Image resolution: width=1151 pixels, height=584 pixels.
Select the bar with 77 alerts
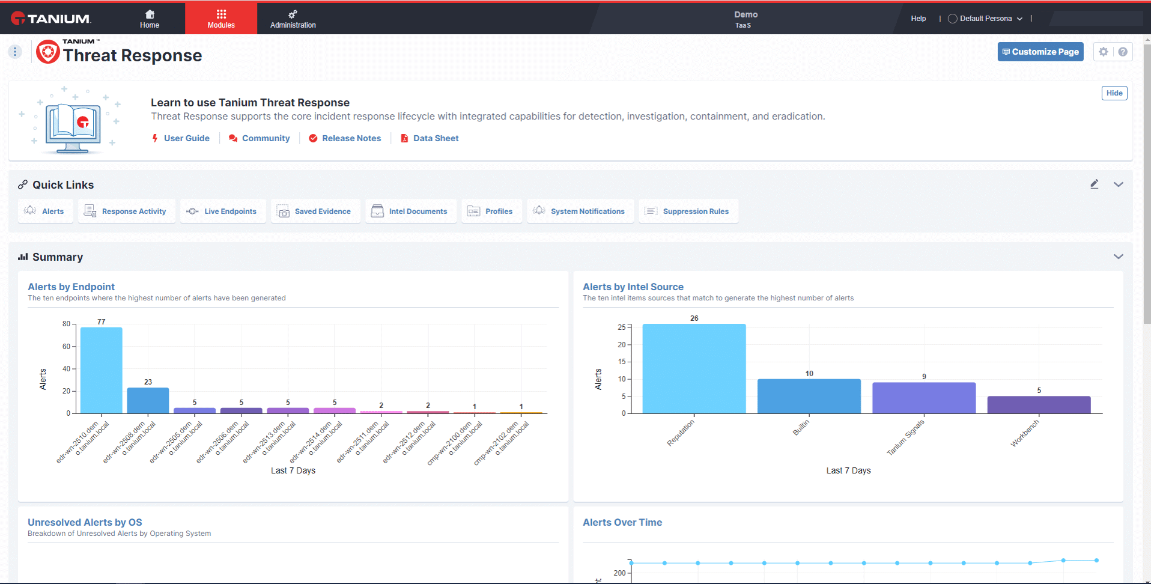coord(102,370)
